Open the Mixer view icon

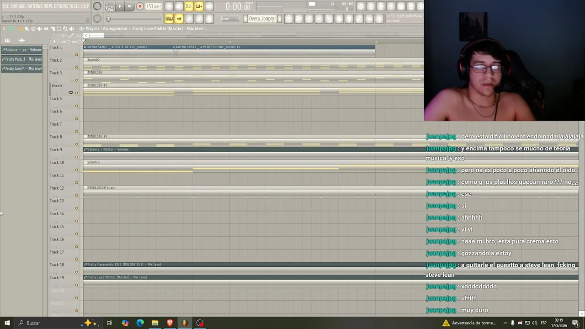click(319, 19)
